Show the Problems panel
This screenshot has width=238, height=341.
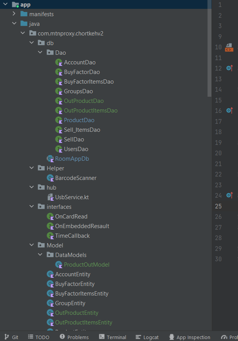click(x=74, y=337)
